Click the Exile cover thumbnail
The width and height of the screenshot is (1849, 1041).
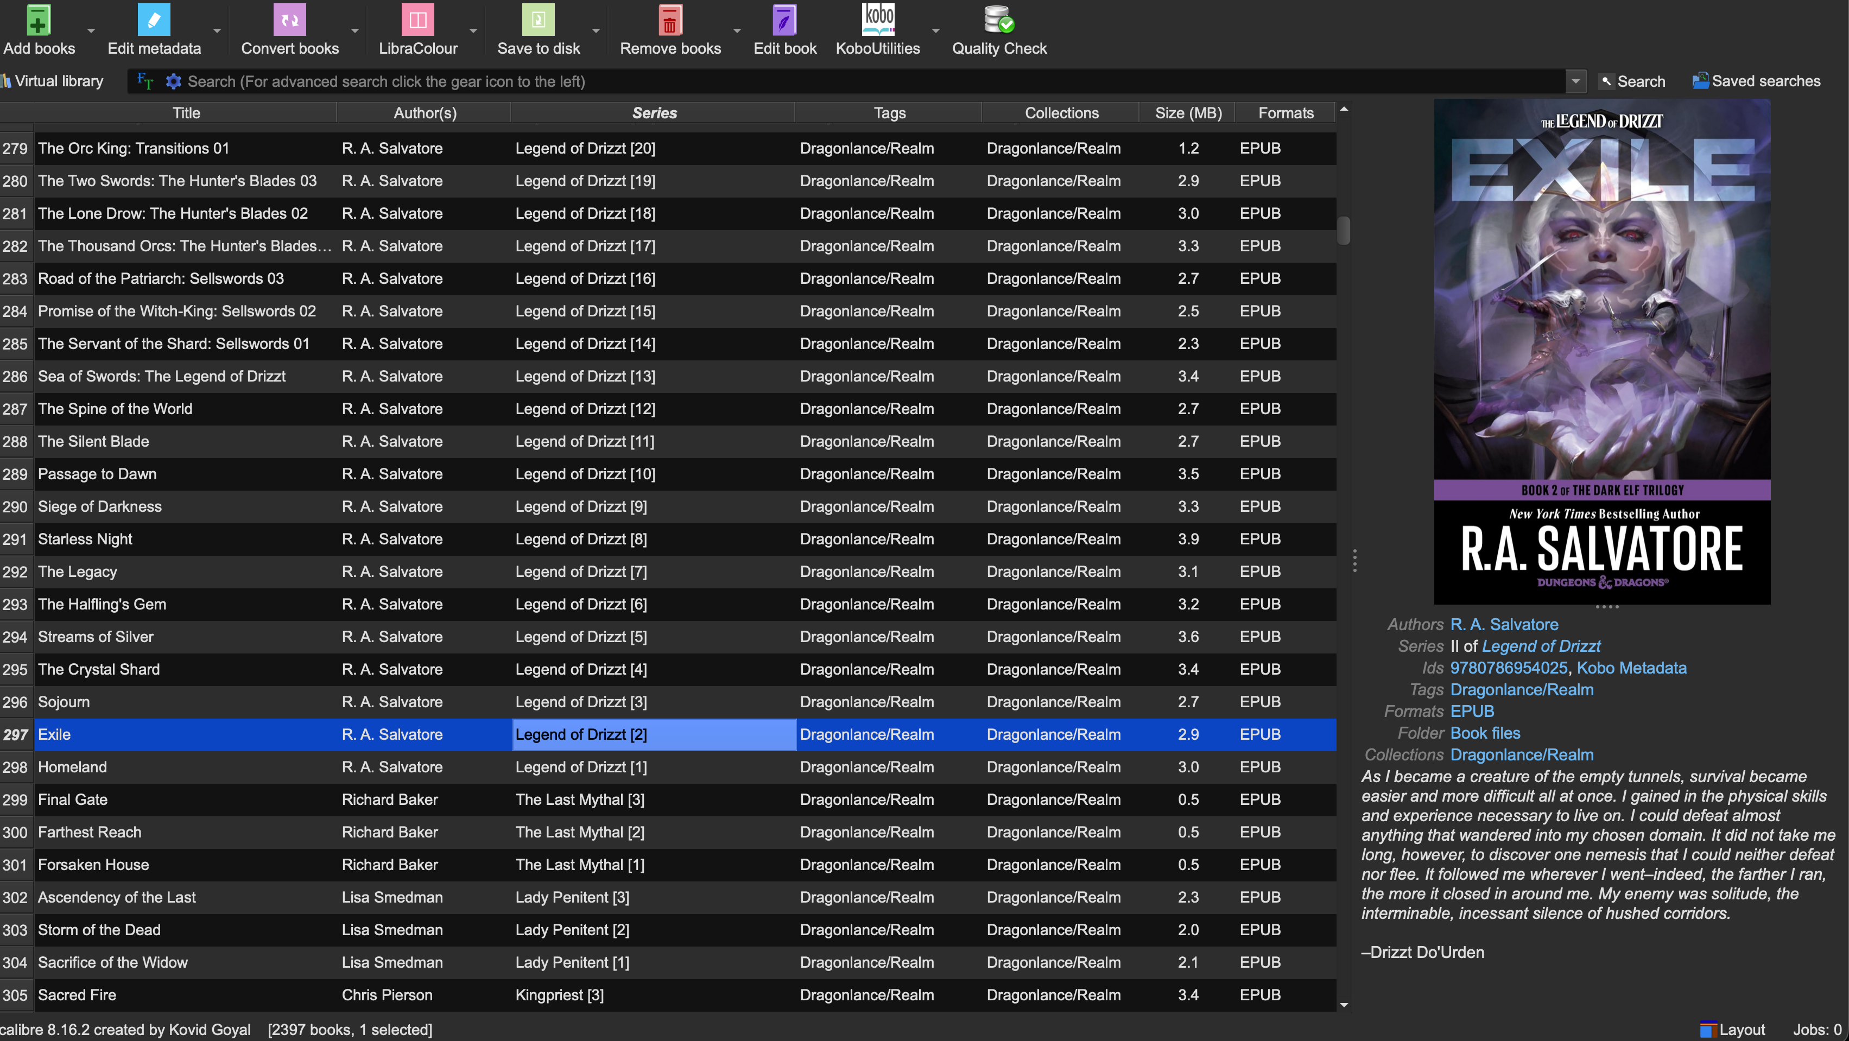(x=1601, y=352)
